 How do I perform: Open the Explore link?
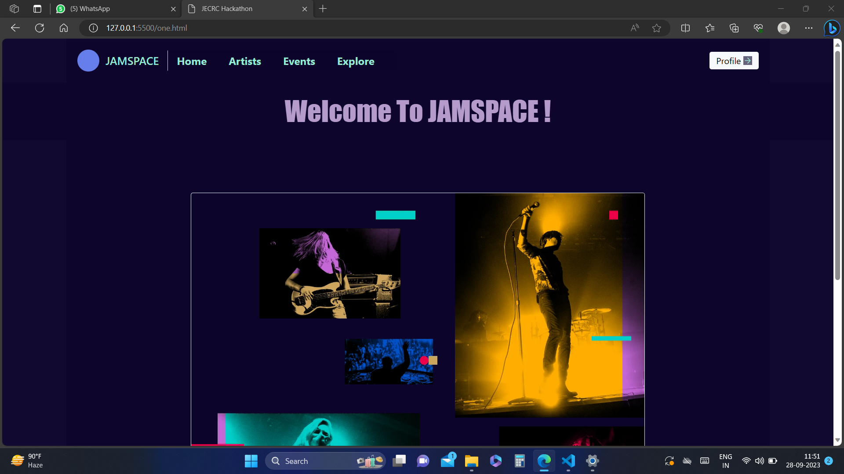click(x=355, y=61)
